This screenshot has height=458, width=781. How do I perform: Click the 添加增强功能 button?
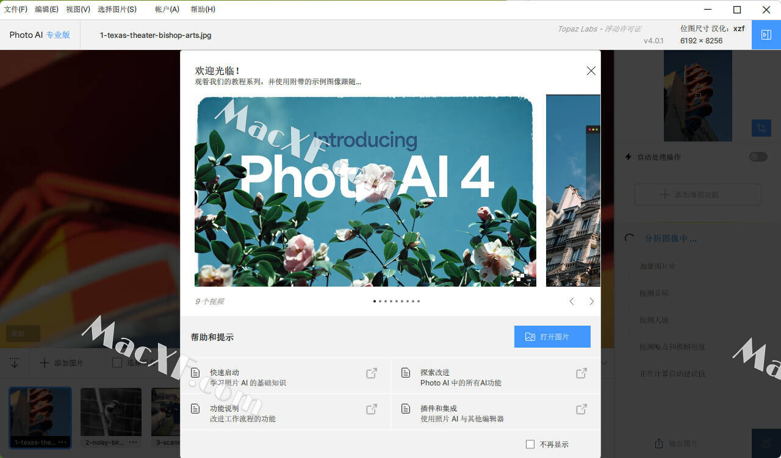(x=698, y=195)
